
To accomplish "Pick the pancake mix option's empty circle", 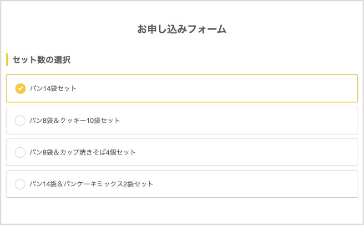I will pyautogui.click(x=20, y=184).
